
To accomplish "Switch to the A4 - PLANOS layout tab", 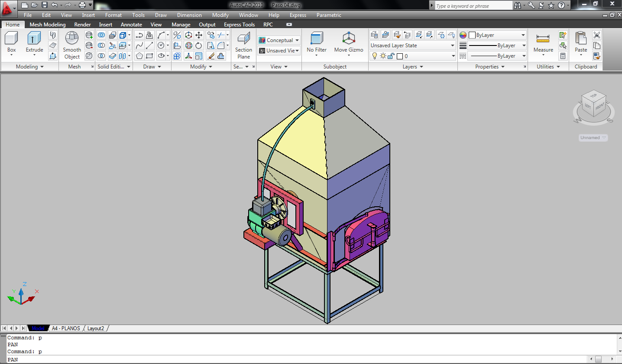I will [x=66, y=328].
